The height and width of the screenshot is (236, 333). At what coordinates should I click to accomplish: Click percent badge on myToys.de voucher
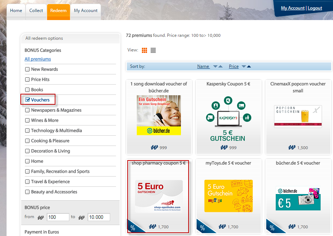203,227
